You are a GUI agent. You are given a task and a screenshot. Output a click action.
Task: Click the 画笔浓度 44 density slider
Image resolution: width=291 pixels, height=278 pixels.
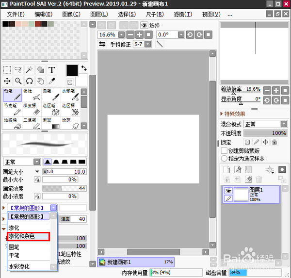click(64, 188)
